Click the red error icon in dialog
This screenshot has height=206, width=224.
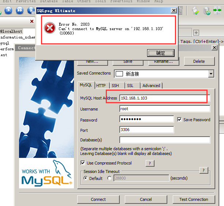[50, 28]
